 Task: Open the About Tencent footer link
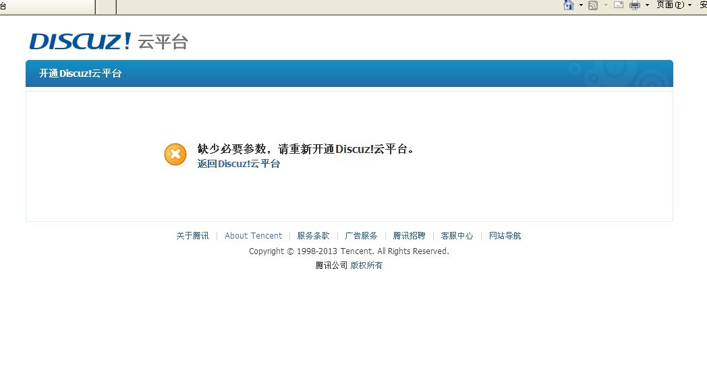point(254,236)
